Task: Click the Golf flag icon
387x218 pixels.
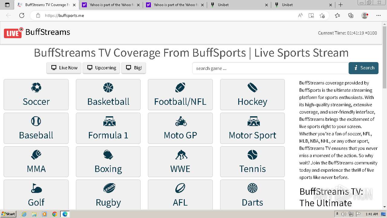Action: click(36, 188)
